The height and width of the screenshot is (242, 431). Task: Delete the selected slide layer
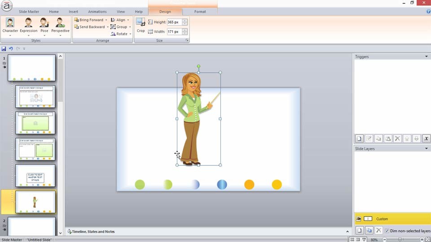[x=378, y=230]
